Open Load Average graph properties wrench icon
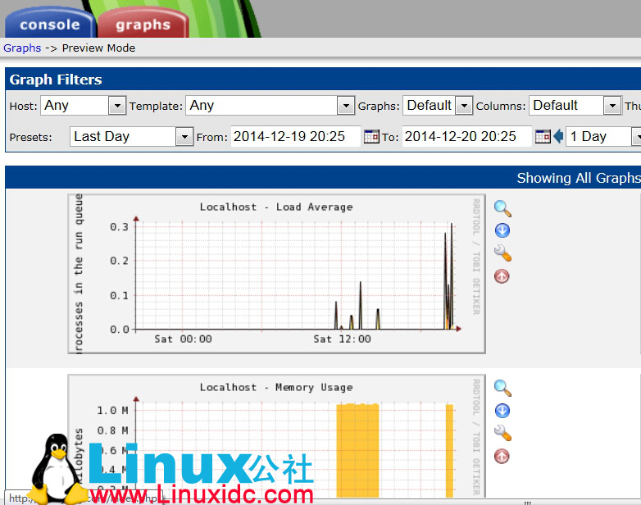 pos(502,252)
